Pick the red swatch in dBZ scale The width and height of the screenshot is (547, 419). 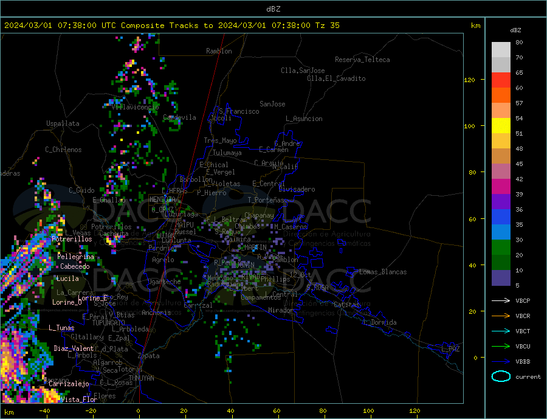tap(501, 80)
